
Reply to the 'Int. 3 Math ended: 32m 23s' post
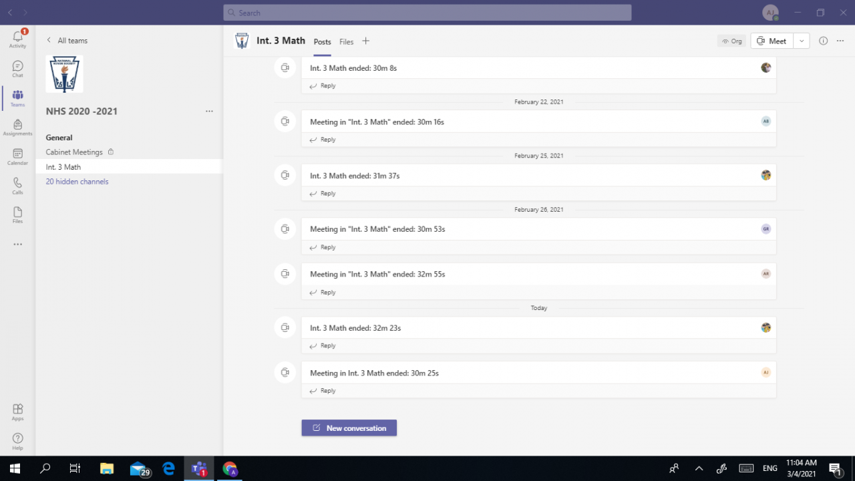pos(323,346)
